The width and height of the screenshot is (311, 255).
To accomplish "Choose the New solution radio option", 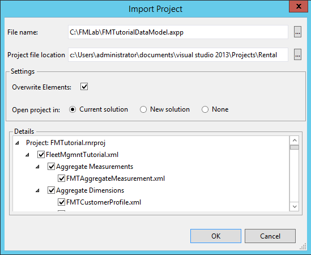I will pos(143,109).
